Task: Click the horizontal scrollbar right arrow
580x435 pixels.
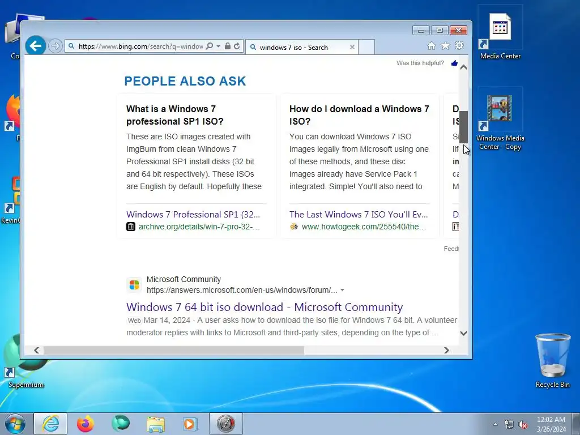Action: [446, 350]
